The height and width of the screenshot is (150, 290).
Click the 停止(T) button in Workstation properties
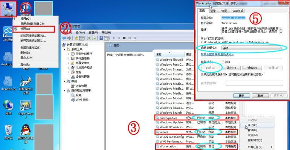coord(231,68)
